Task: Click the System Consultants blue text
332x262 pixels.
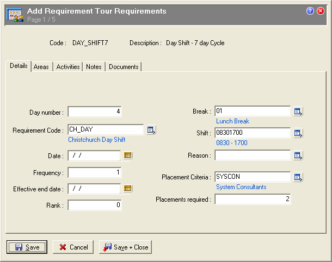Action: click(x=241, y=187)
